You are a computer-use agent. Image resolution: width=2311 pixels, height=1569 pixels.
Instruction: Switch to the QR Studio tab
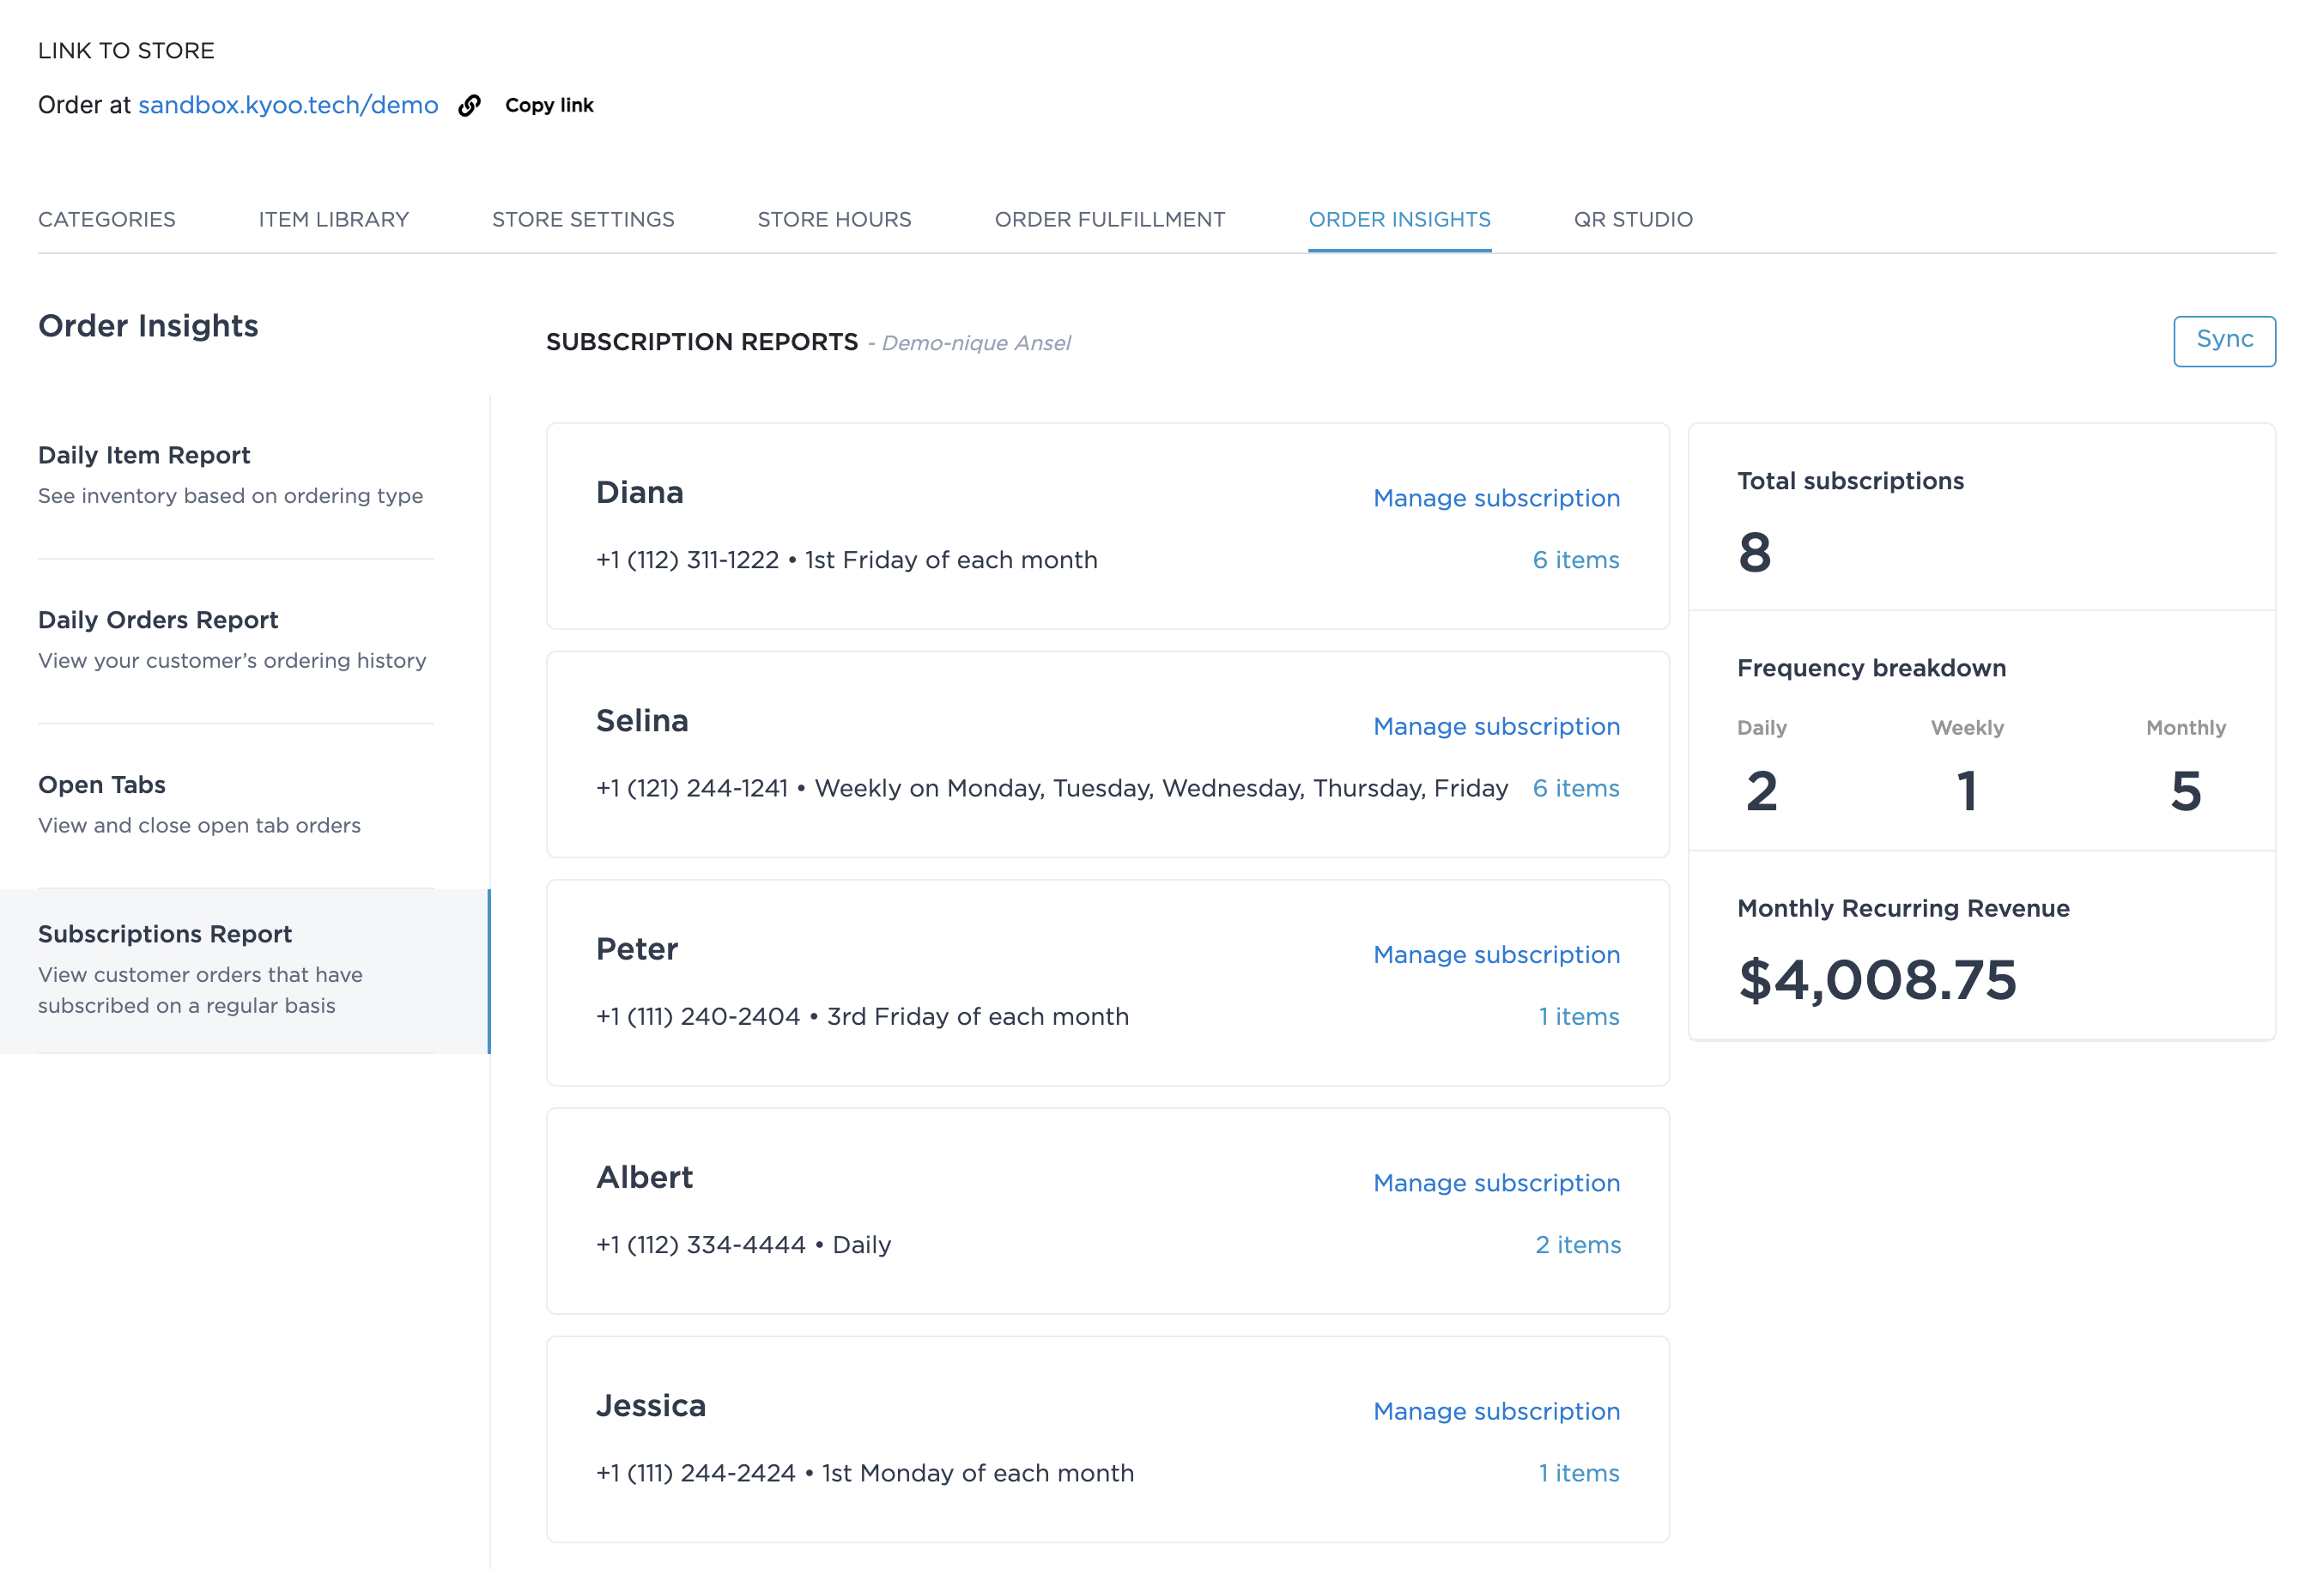tap(1632, 220)
